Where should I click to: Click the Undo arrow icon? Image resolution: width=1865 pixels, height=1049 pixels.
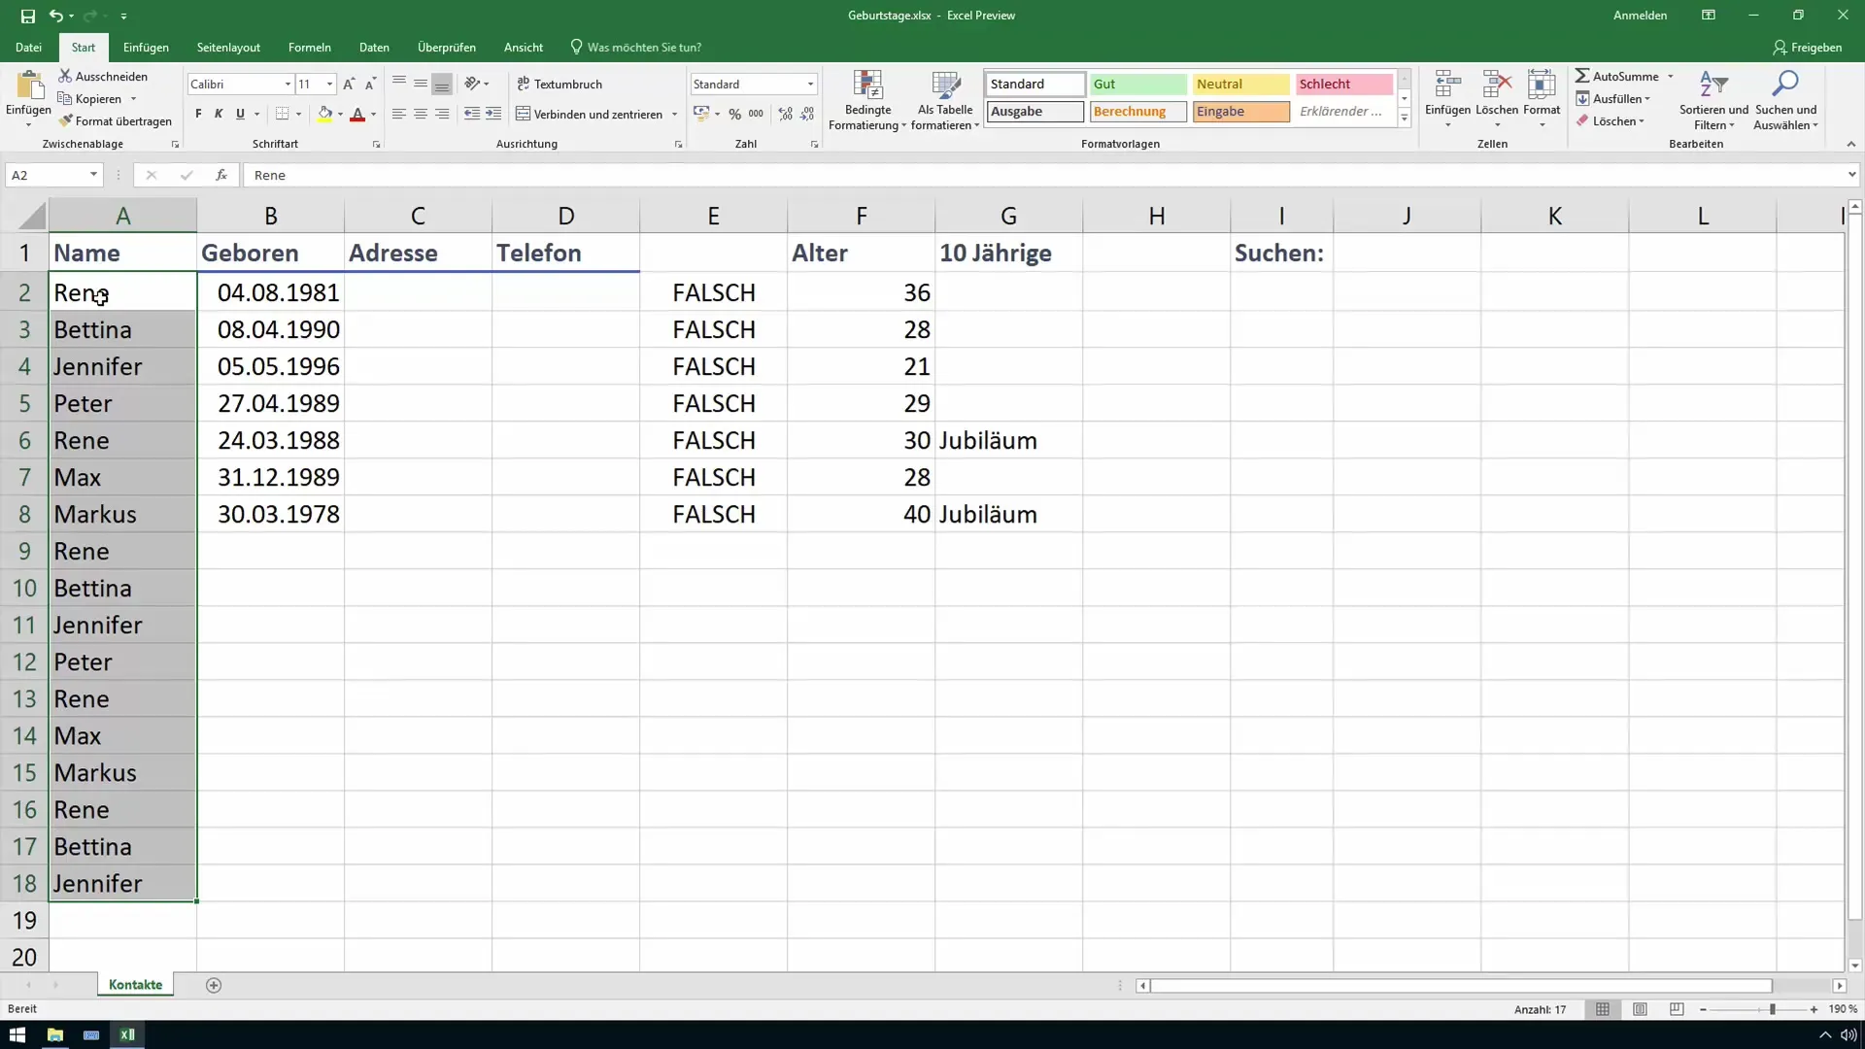(x=56, y=16)
